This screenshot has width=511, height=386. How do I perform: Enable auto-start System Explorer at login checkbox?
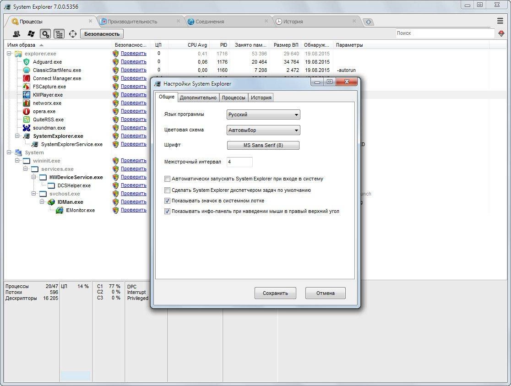[167, 179]
